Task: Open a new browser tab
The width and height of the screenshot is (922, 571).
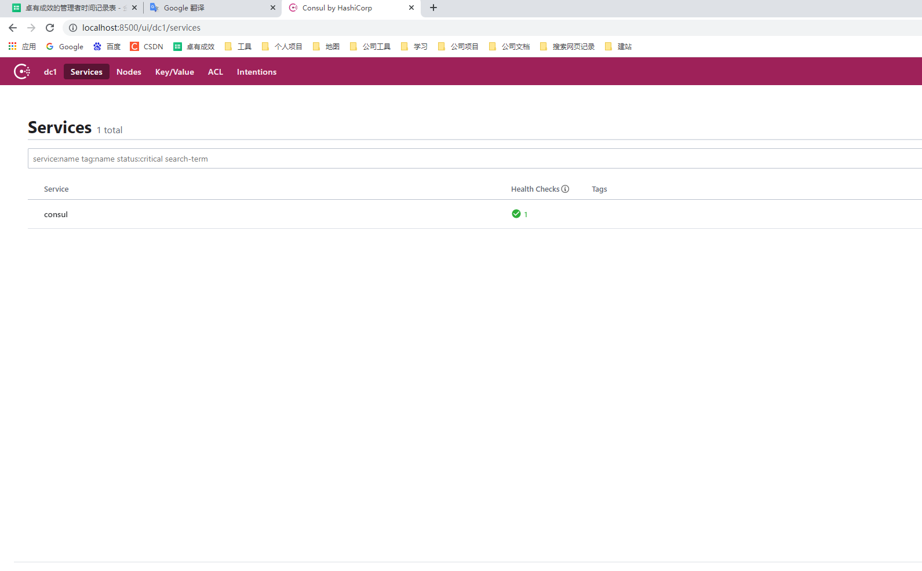Action: click(433, 8)
